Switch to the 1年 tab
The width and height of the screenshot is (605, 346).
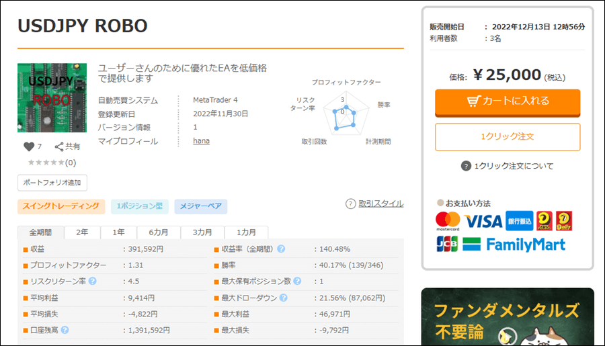coord(118,232)
